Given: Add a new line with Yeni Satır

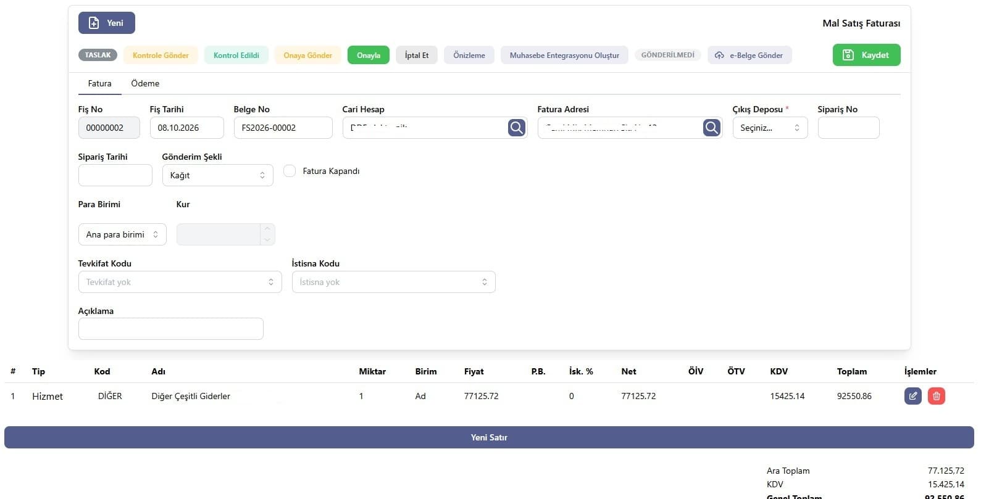Looking at the screenshot, I should [489, 437].
